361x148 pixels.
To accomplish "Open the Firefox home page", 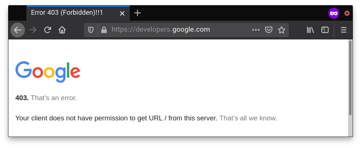I will pos(62,30).
